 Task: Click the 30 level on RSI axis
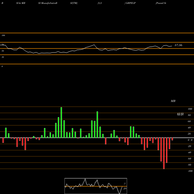pos(3,57)
